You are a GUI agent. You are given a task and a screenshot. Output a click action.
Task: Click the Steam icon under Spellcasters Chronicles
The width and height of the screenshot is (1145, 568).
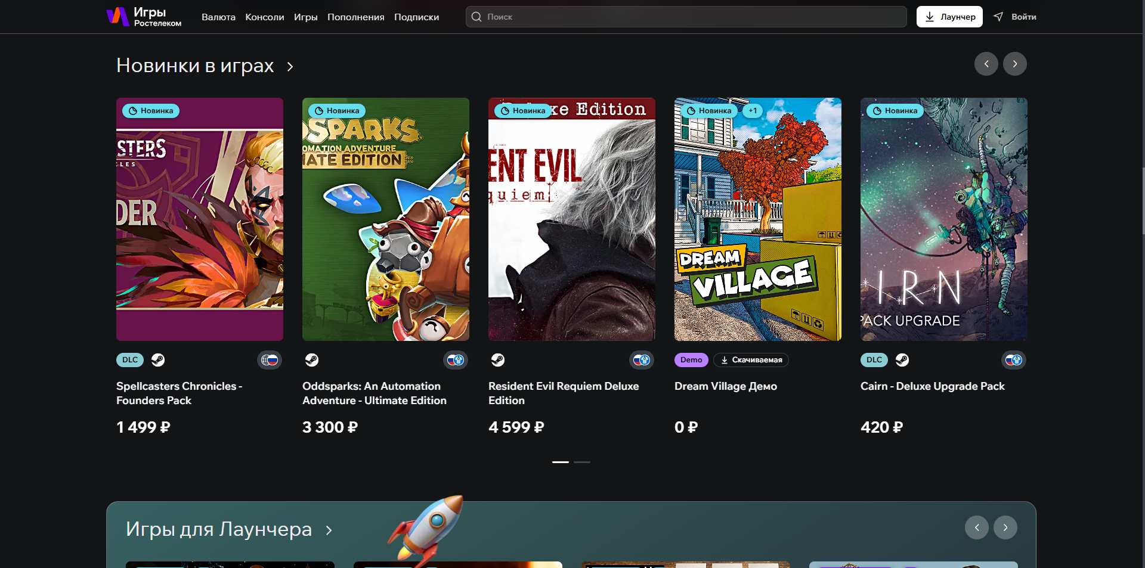click(x=157, y=360)
